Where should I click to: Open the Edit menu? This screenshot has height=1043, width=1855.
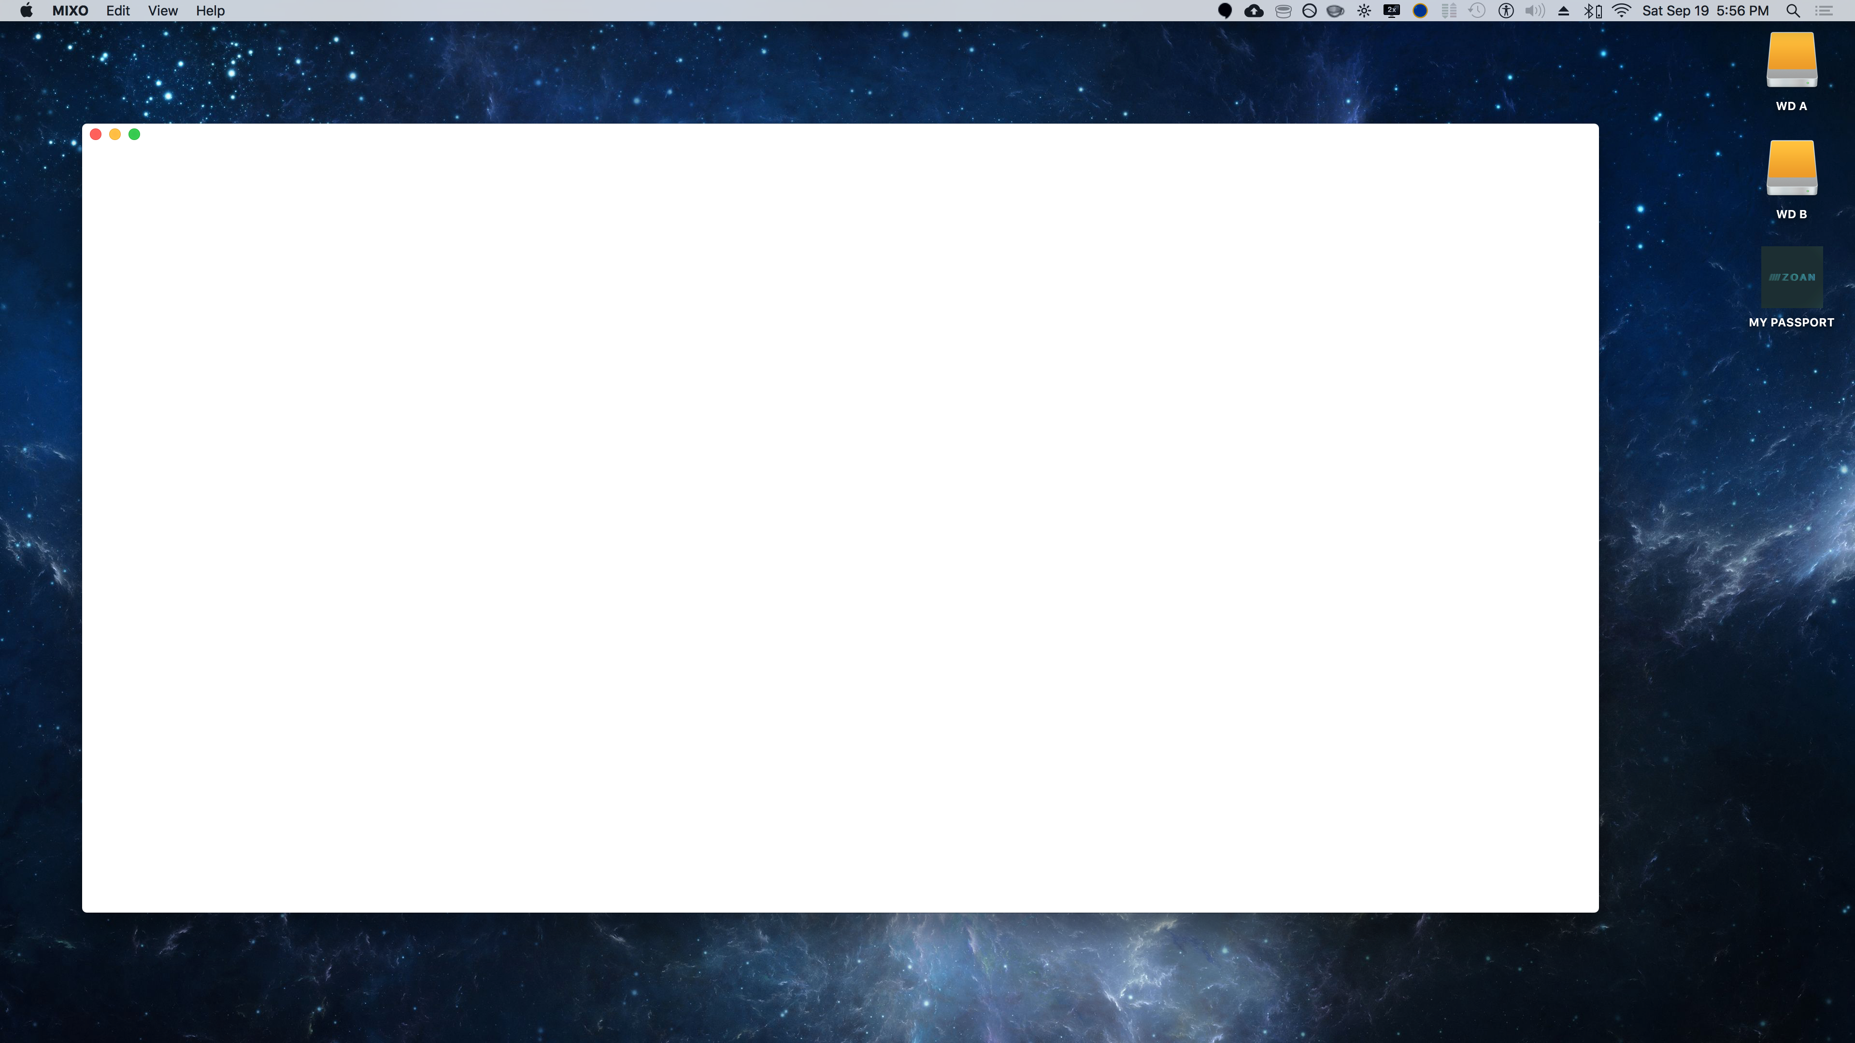click(117, 11)
